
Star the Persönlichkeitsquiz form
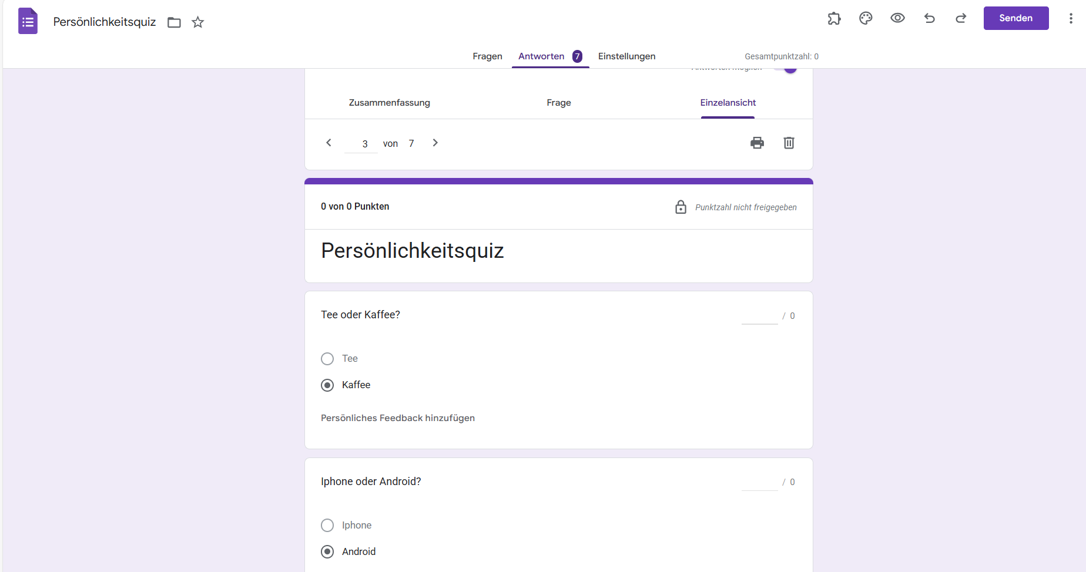(x=198, y=22)
